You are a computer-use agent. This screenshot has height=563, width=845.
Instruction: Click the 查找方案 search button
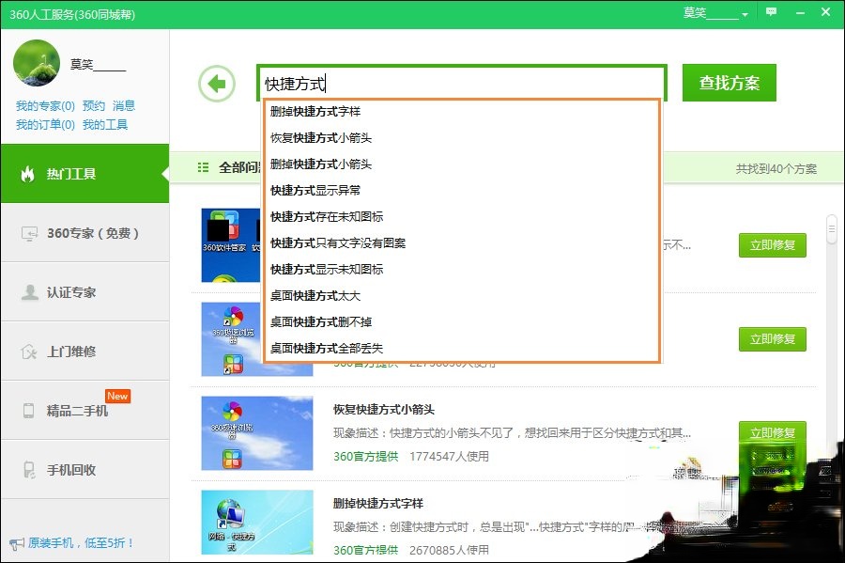coord(730,82)
